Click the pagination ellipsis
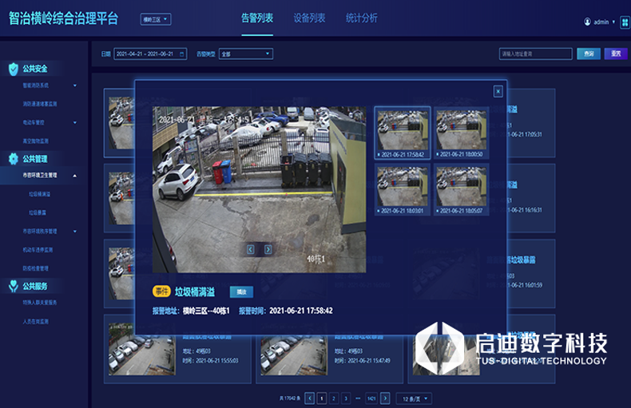The height and width of the screenshot is (408, 631). point(358,398)
